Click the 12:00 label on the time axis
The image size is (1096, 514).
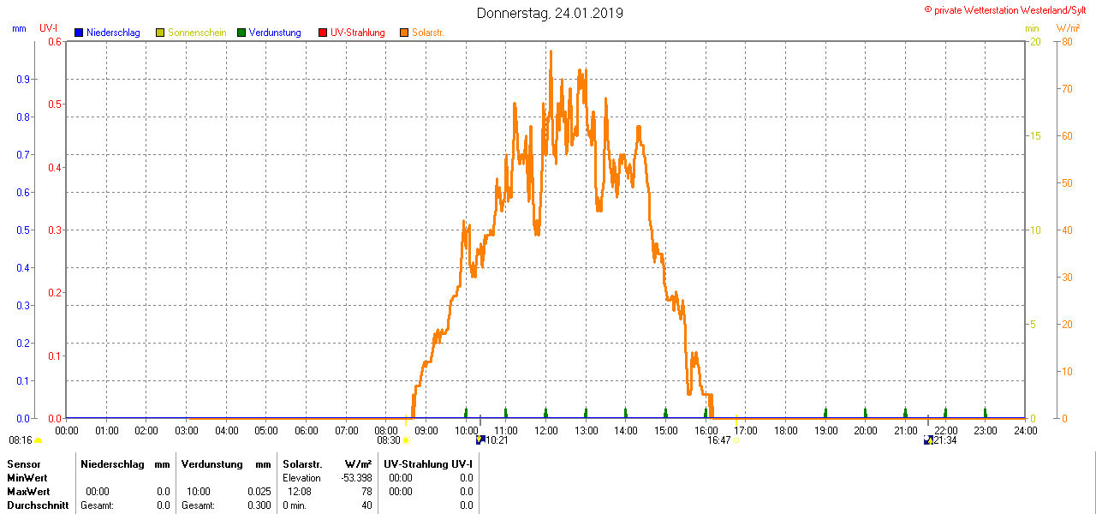(545, 430)
